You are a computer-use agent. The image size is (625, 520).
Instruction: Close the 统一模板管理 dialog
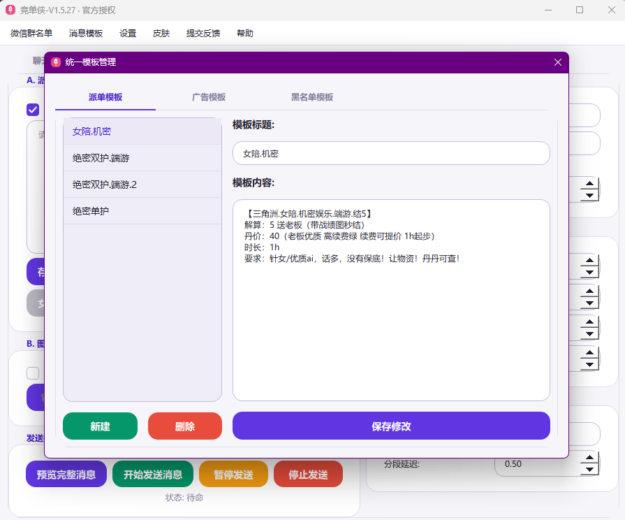[x=558, y=62]
